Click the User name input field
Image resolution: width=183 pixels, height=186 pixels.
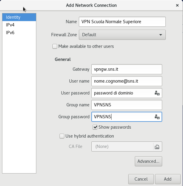(x=127, y=81)
